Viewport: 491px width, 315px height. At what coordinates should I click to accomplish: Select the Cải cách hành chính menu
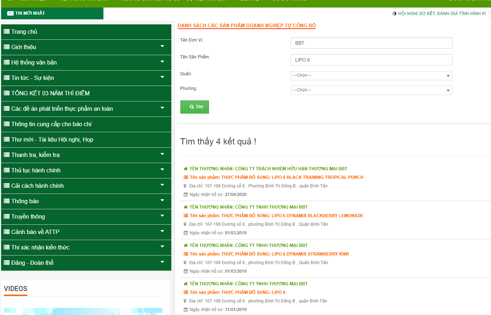click(x=86, y=186)
